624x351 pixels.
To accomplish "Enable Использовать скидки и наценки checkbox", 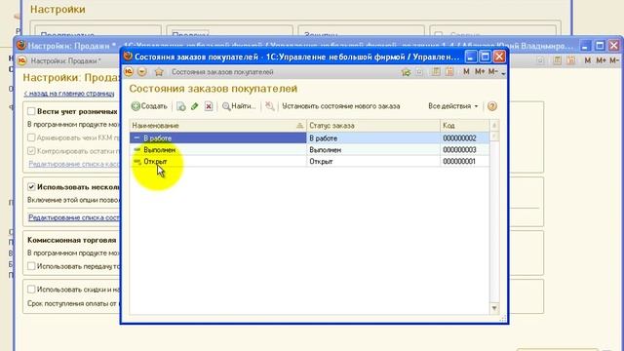I will coord(31,290).
